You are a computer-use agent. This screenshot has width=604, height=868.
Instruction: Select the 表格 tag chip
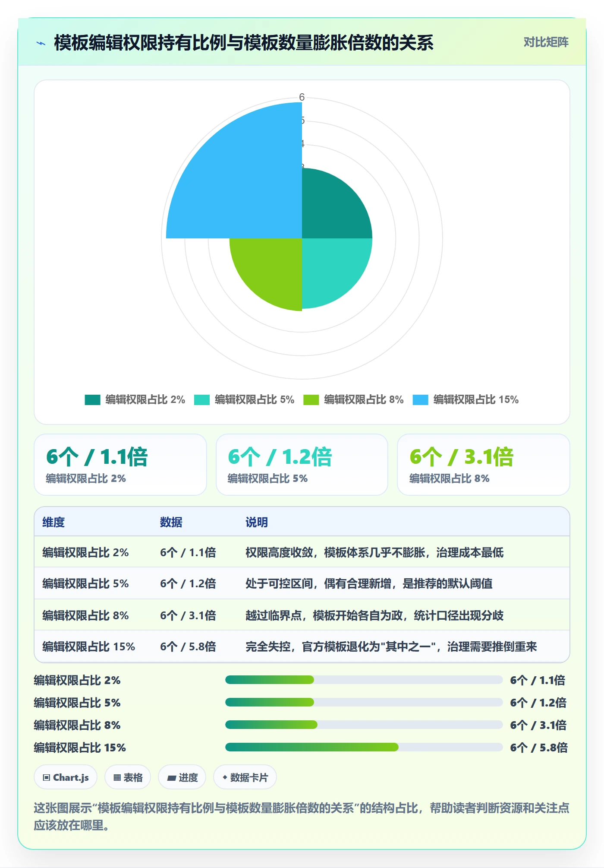(128, 777)
